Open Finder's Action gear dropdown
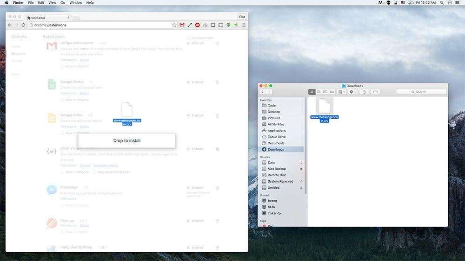Image resolution: width=465 pixels, height=261 pixels. 353,92
